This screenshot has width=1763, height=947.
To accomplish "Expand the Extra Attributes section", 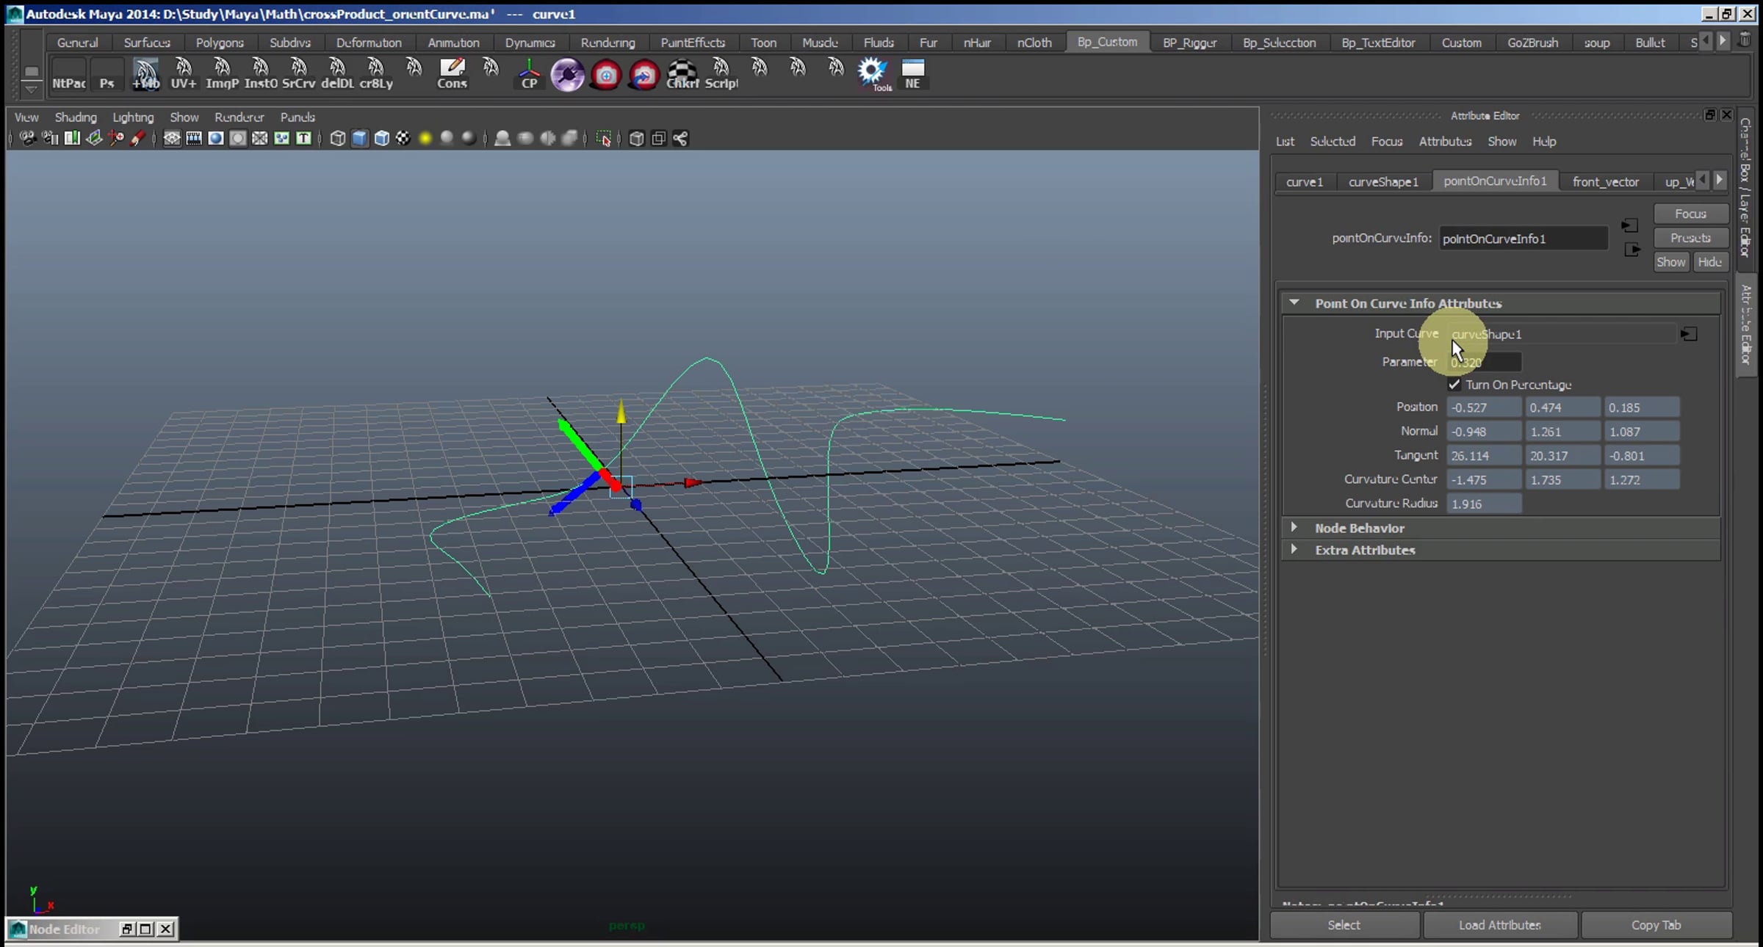I will (1294, 550).
